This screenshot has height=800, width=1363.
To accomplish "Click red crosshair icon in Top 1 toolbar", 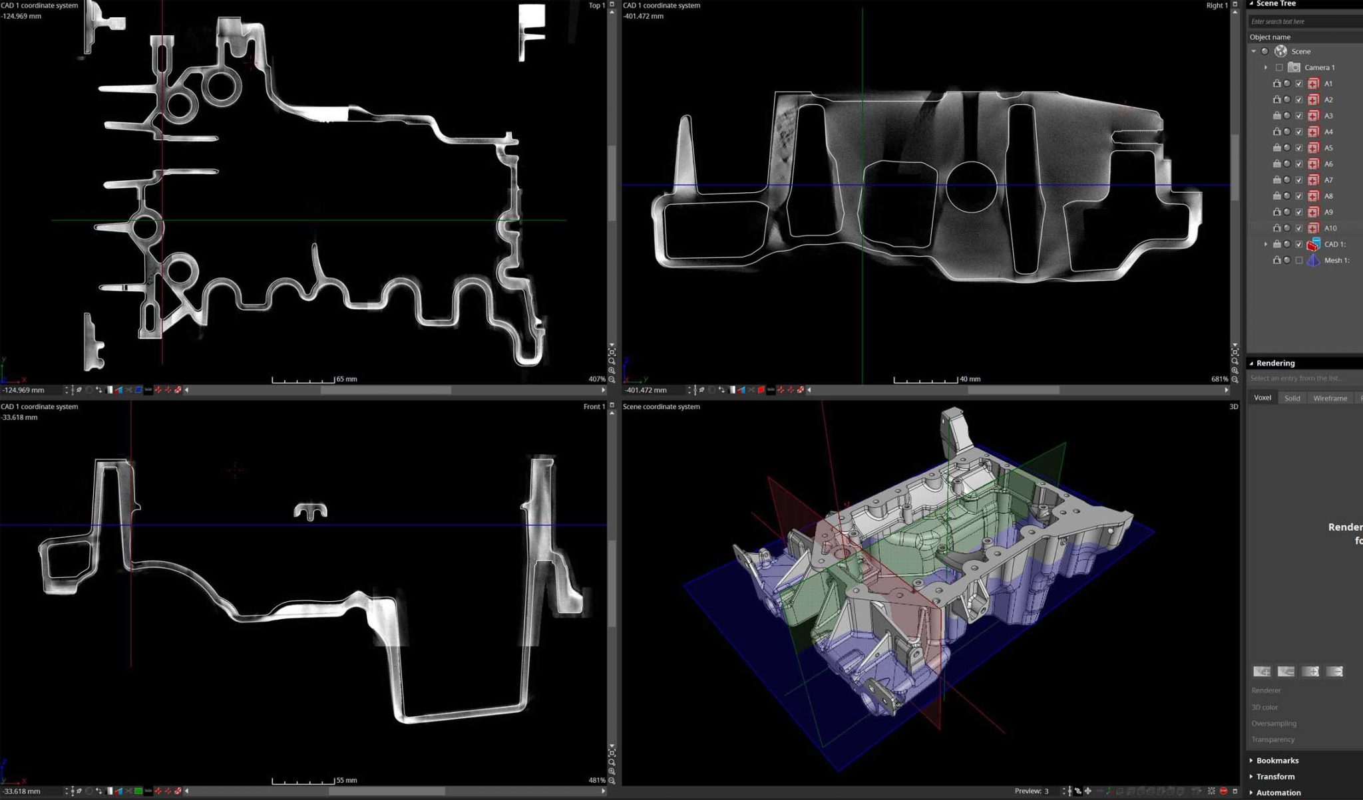I will pyautogui.click(x=158, y=390).
